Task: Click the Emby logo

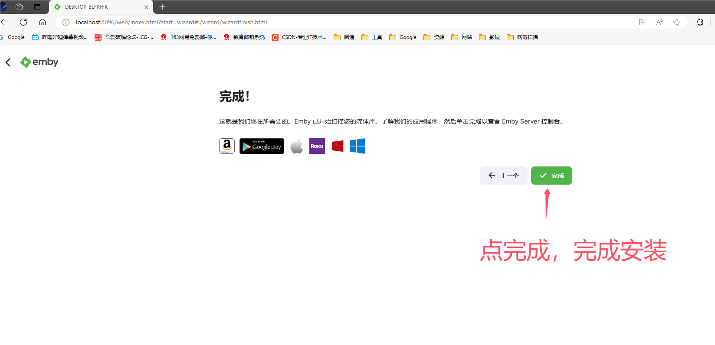Action: (x=39, y=62)
